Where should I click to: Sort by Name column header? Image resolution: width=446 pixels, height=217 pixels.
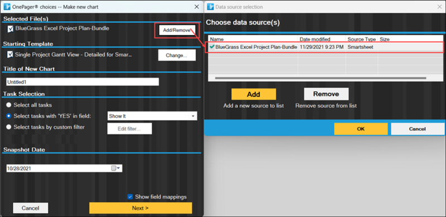[253, 39]
